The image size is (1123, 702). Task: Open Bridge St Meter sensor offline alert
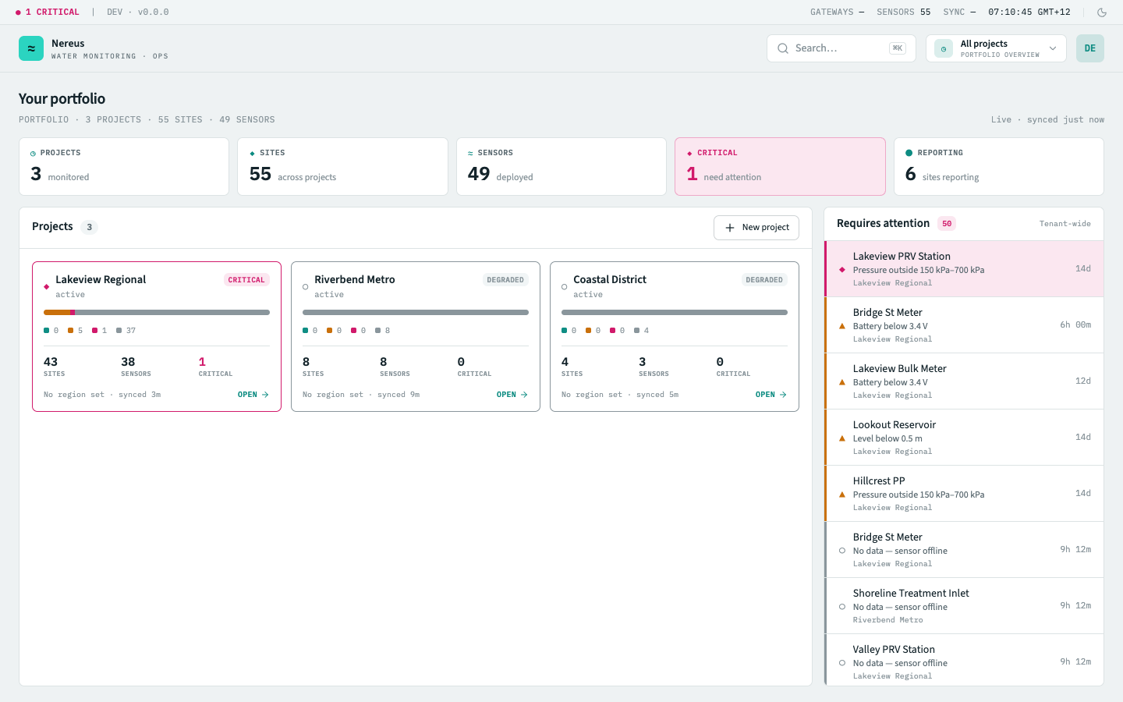(964, 550)
